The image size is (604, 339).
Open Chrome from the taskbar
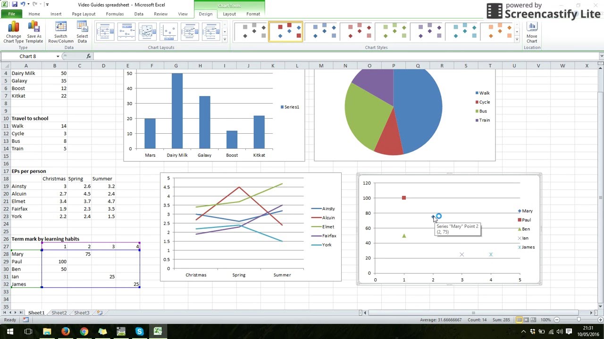pos(84,331)
